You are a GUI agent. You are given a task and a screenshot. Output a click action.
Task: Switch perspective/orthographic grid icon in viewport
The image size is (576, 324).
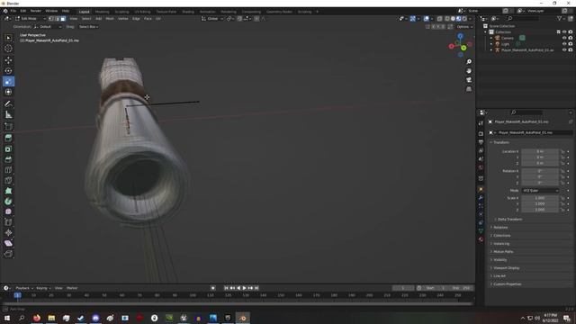point(469,89)
